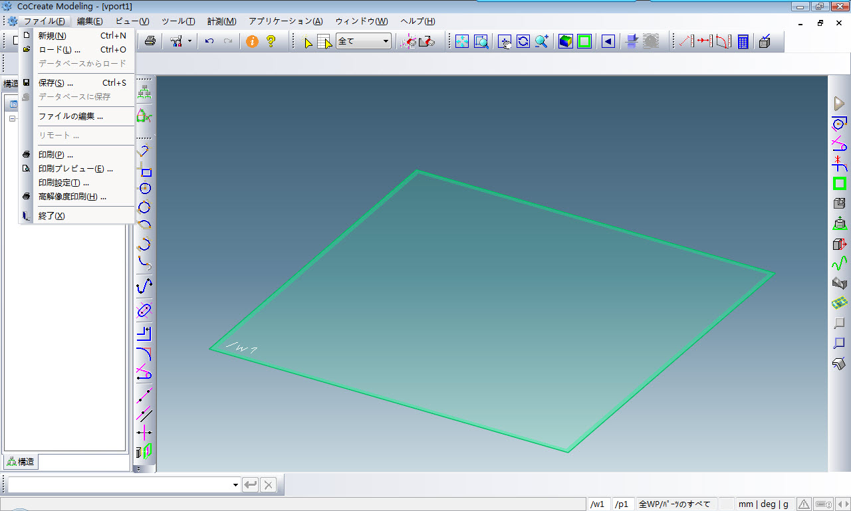The height and width of the screenshot is (511, 851).
Task: Choose ファイルの編集 menu entry
Action: coord(76,116)
